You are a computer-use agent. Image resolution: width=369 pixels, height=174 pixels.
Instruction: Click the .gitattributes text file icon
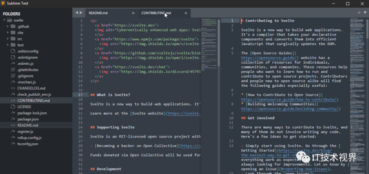pyautogui.click(x=13, y=70)
